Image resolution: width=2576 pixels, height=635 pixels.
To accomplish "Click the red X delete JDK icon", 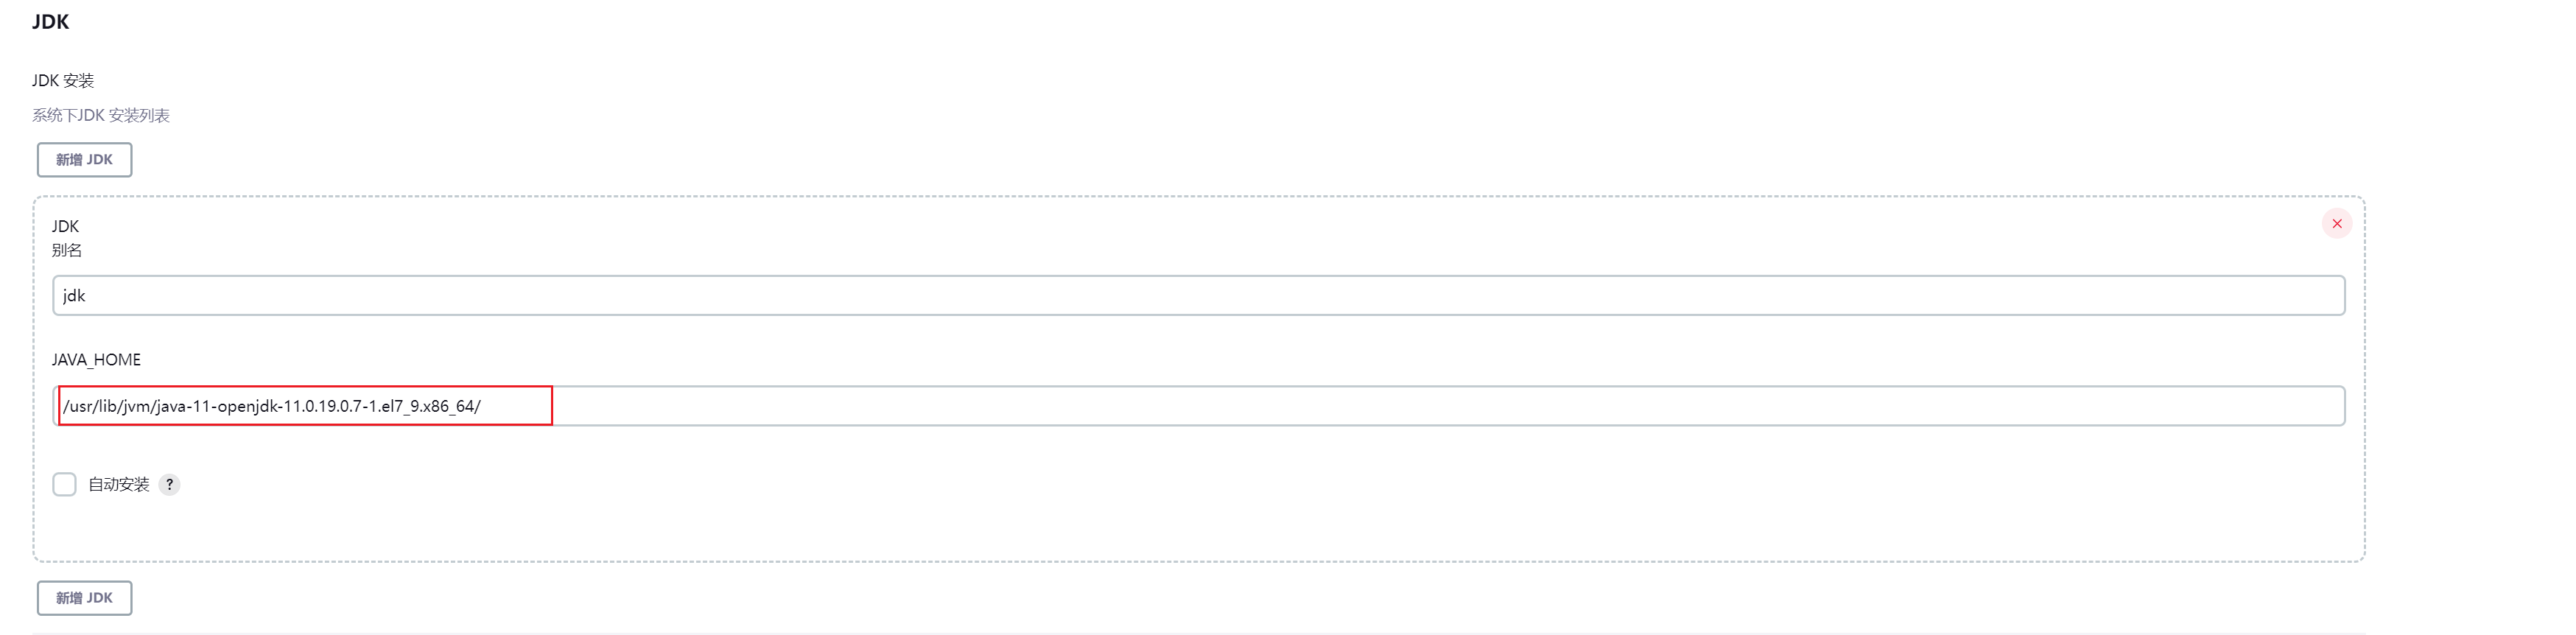I will [x=2336, y=224].
